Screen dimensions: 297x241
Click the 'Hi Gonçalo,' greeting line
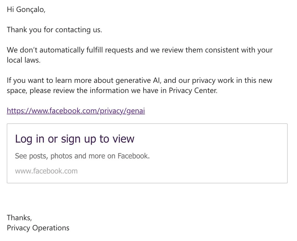[26, 10]
